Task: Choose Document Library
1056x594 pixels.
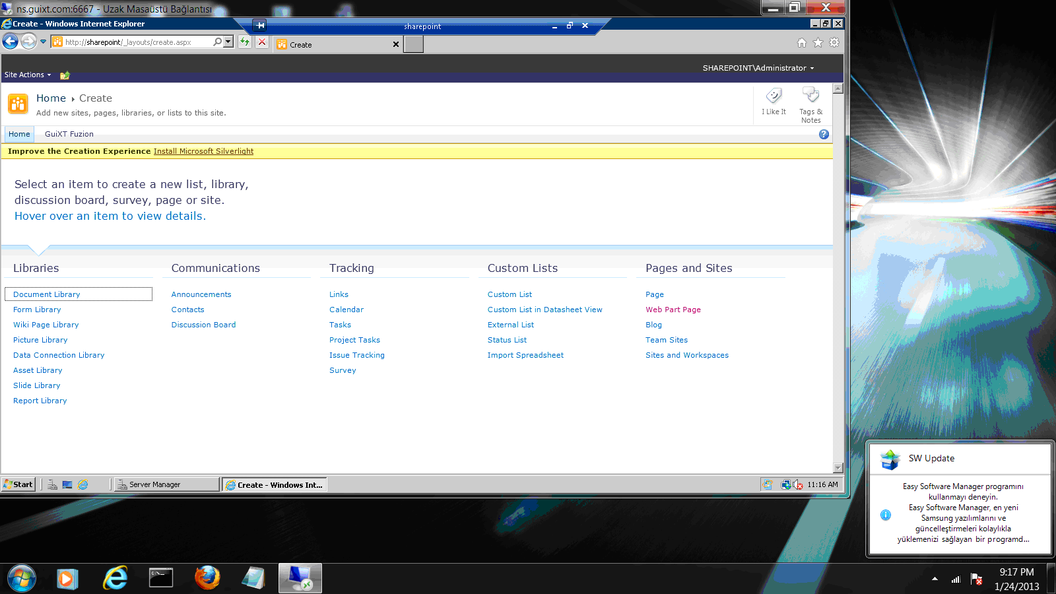Action: click(46, 294)
